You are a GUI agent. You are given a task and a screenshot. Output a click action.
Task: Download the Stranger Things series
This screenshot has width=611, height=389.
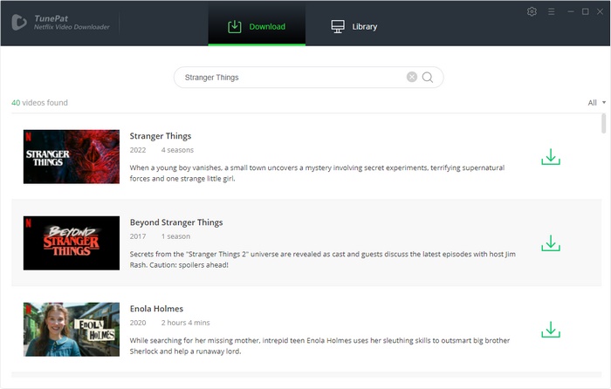[x=551, y=156]
